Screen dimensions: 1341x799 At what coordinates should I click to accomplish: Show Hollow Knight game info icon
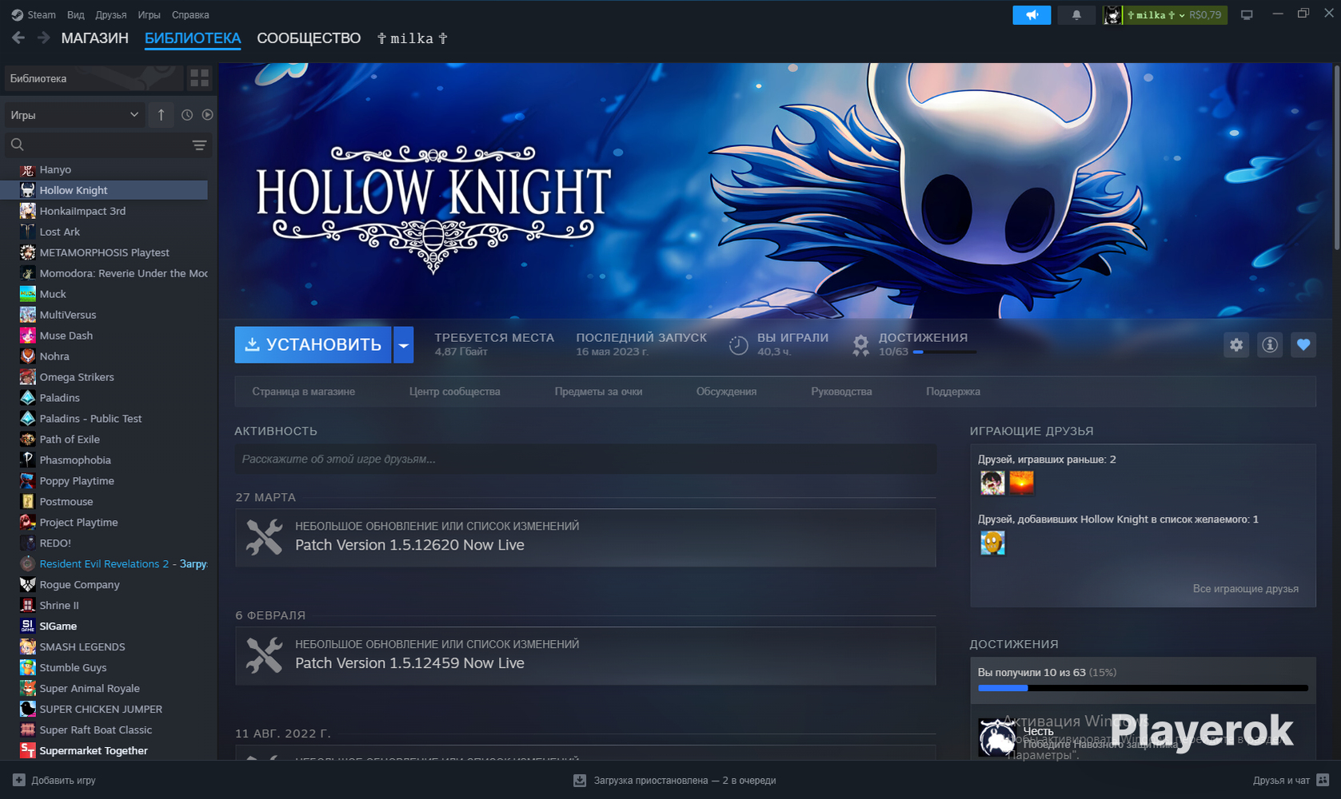(x=1270, y=345)
